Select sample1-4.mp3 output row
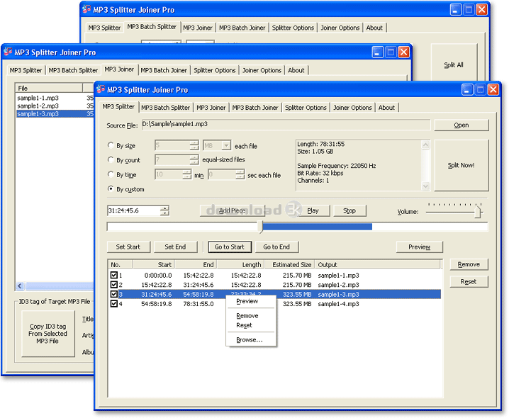Screen dimensions: 509x418 point(275,304)
